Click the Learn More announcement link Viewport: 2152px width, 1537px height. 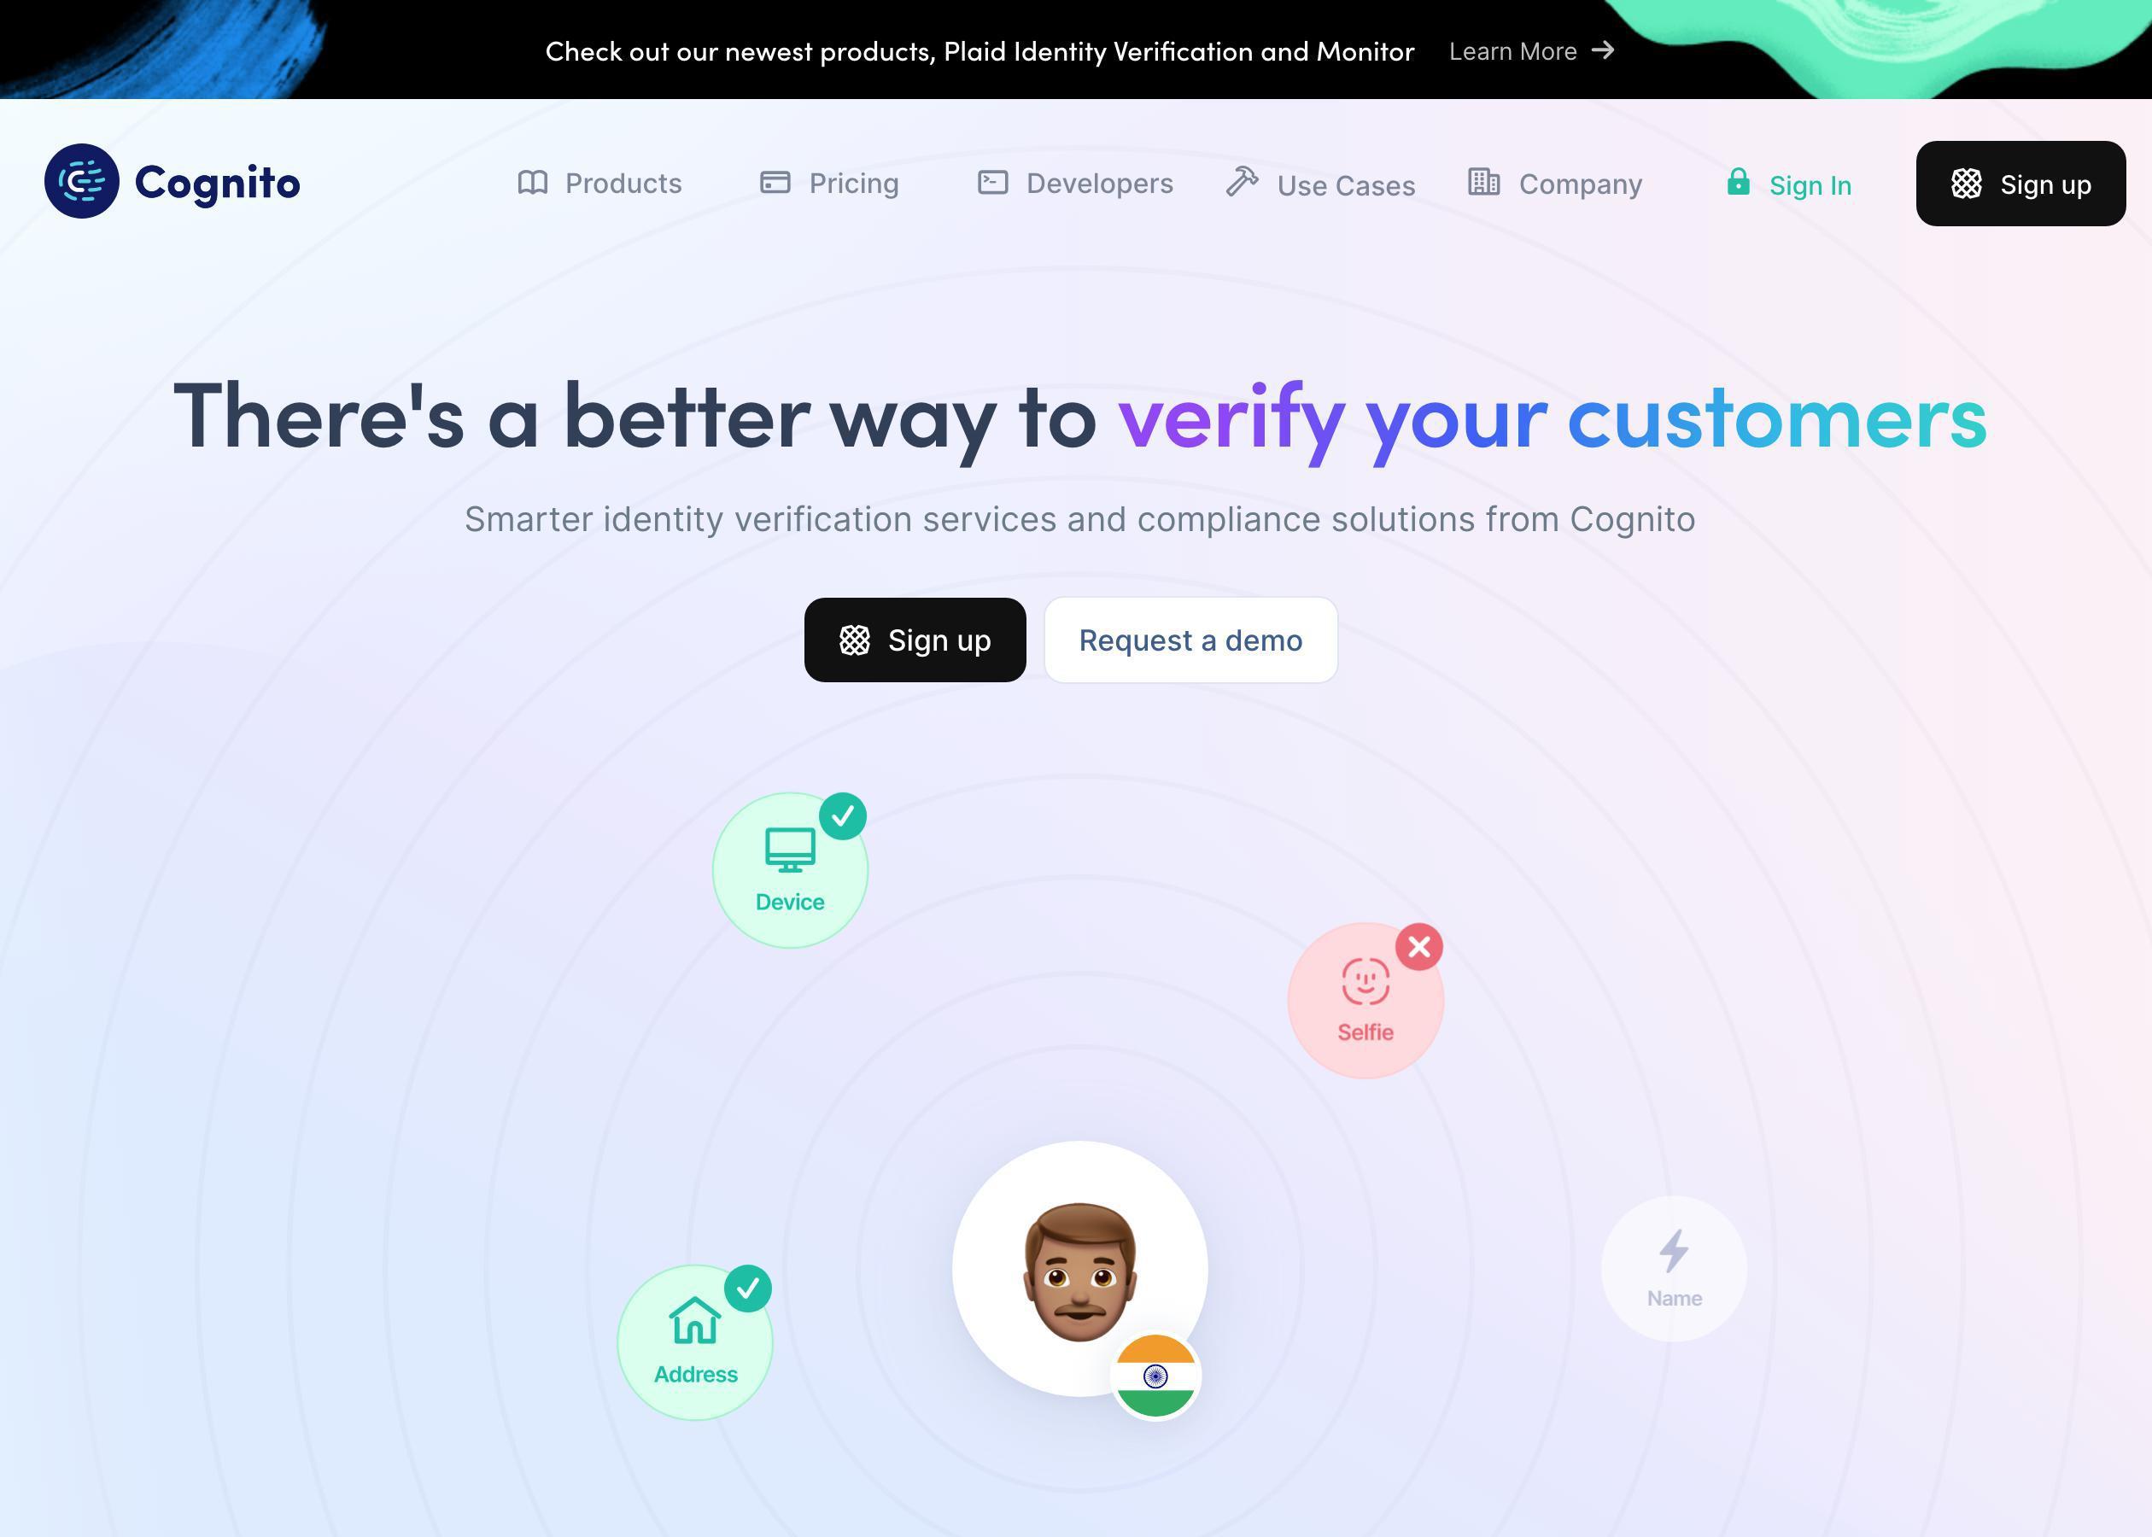point(1530,50)
